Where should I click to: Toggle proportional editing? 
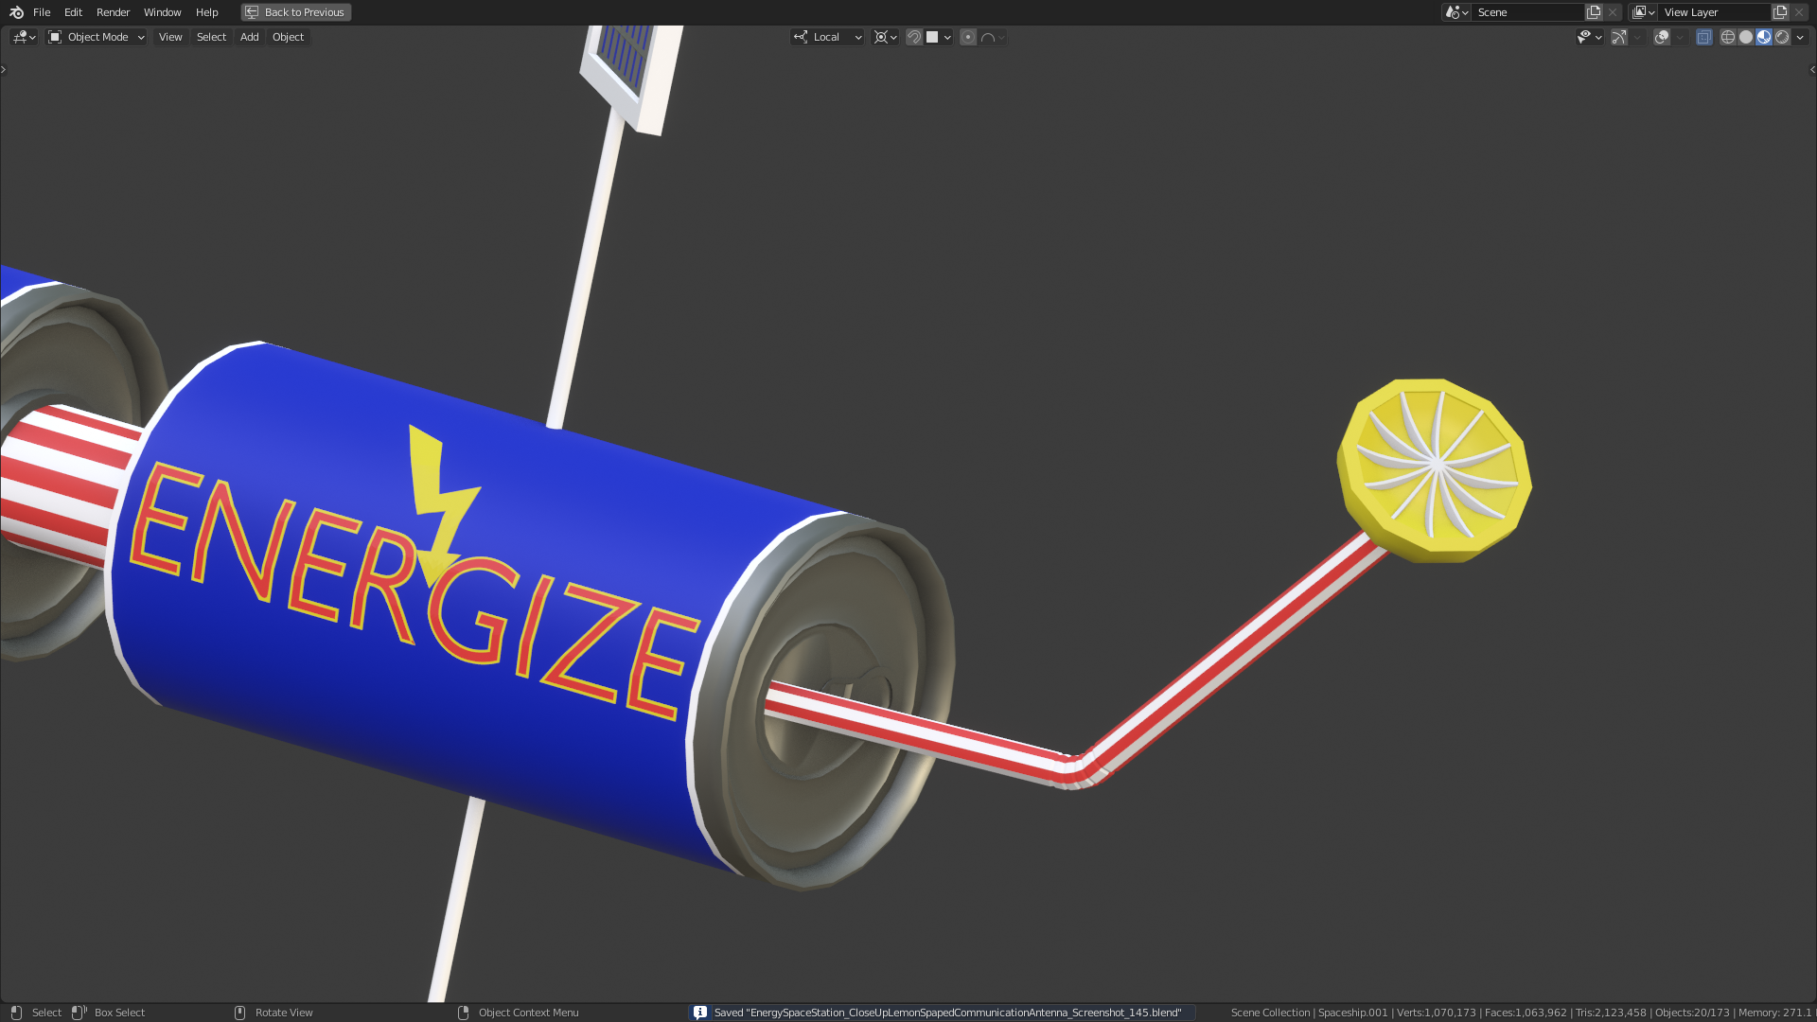pyautogui.click(x=968, y=37)
